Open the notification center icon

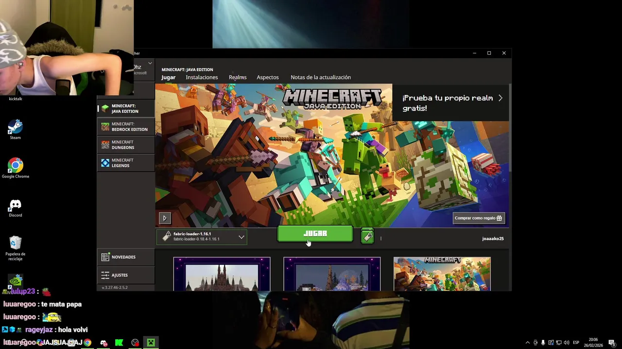point(611,343)
